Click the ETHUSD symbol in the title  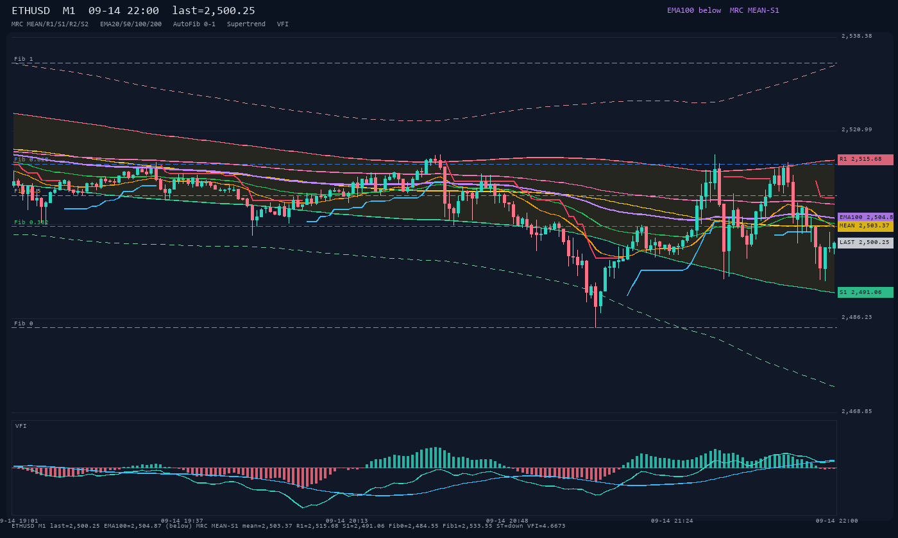pyautogui.click(x=31, y=11)
